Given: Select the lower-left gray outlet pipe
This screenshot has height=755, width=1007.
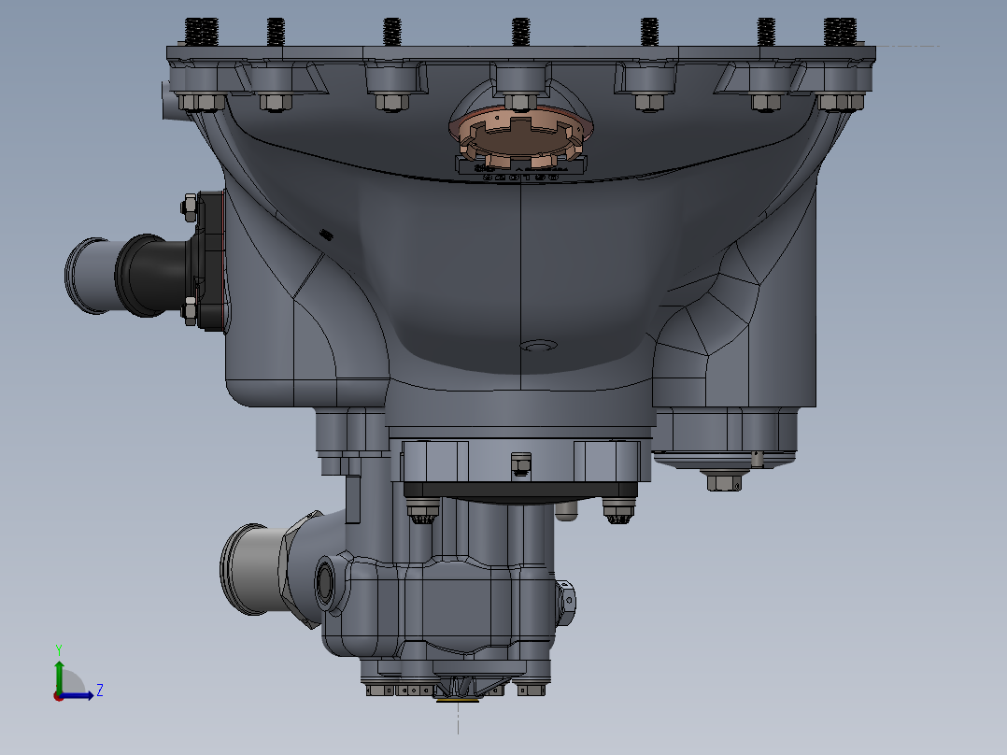Looking at the screenshot, I should [x=254, y=569].
